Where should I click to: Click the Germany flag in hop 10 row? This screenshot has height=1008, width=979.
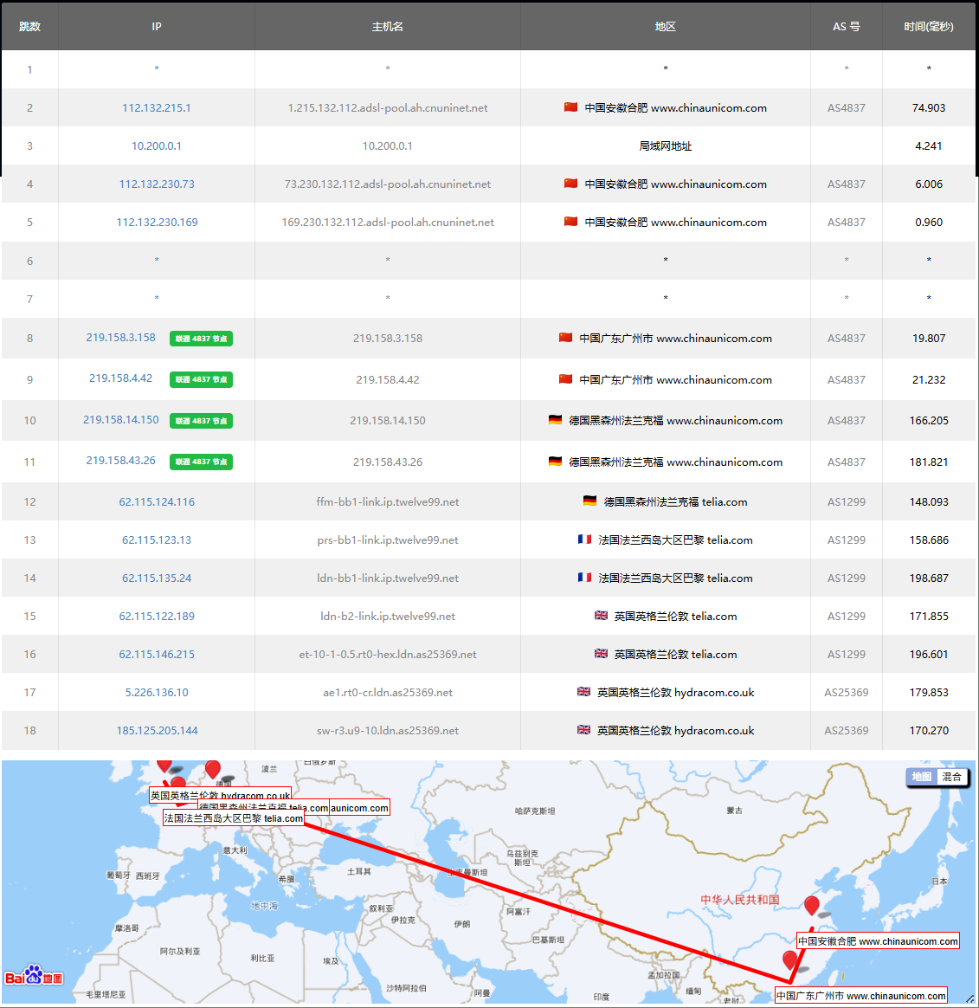[x=555, y=420]
